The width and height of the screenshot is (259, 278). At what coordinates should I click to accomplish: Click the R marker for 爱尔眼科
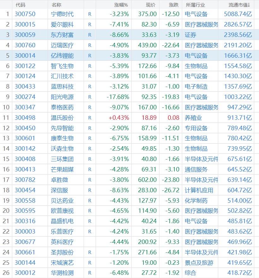click(90, 25)
